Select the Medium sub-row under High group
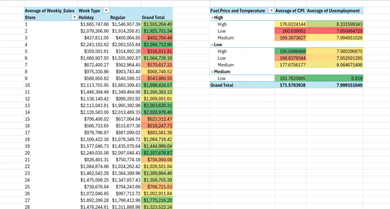The height and width of the screenshot is (209, 390). point(242,38)
